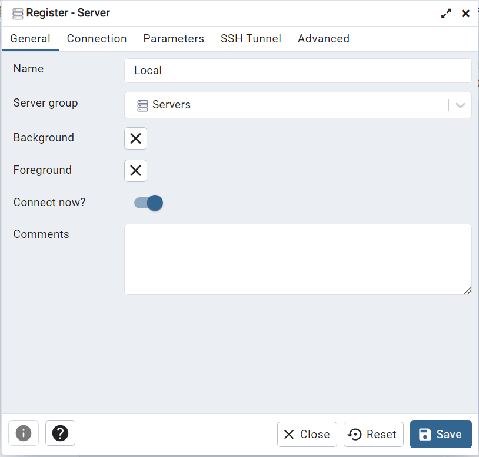Open the SSH Tunnel tab
The height and width of the screenshot is (457, 479).
(x=251, y=38)
